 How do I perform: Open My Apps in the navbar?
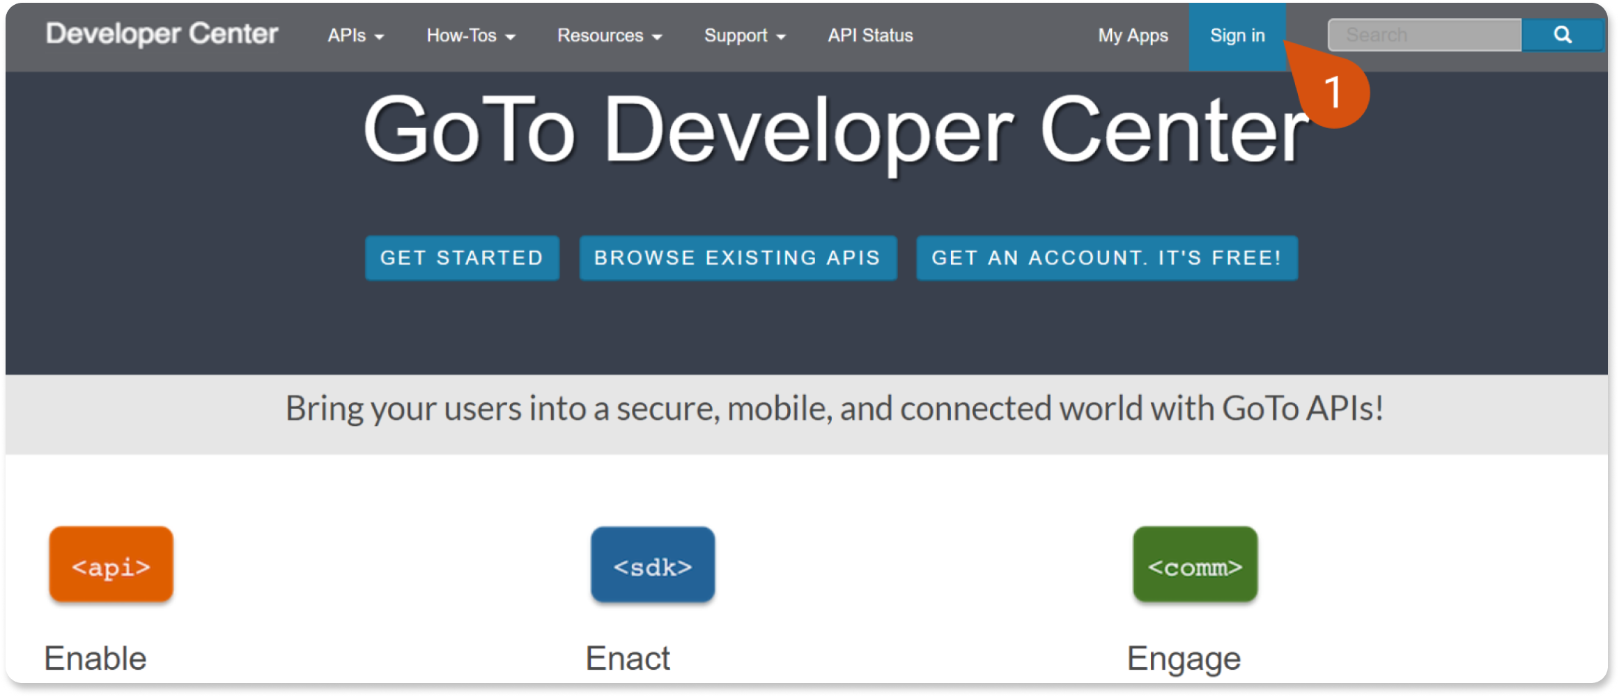1133,36
